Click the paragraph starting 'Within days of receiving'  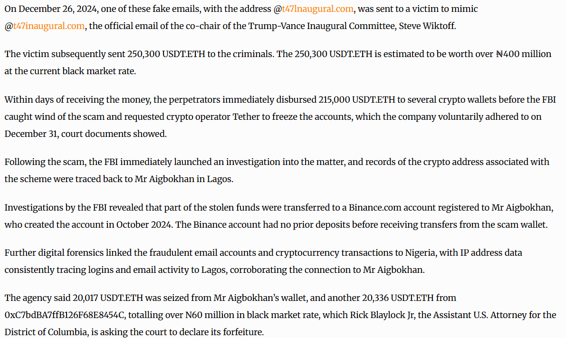click(280, 116)
